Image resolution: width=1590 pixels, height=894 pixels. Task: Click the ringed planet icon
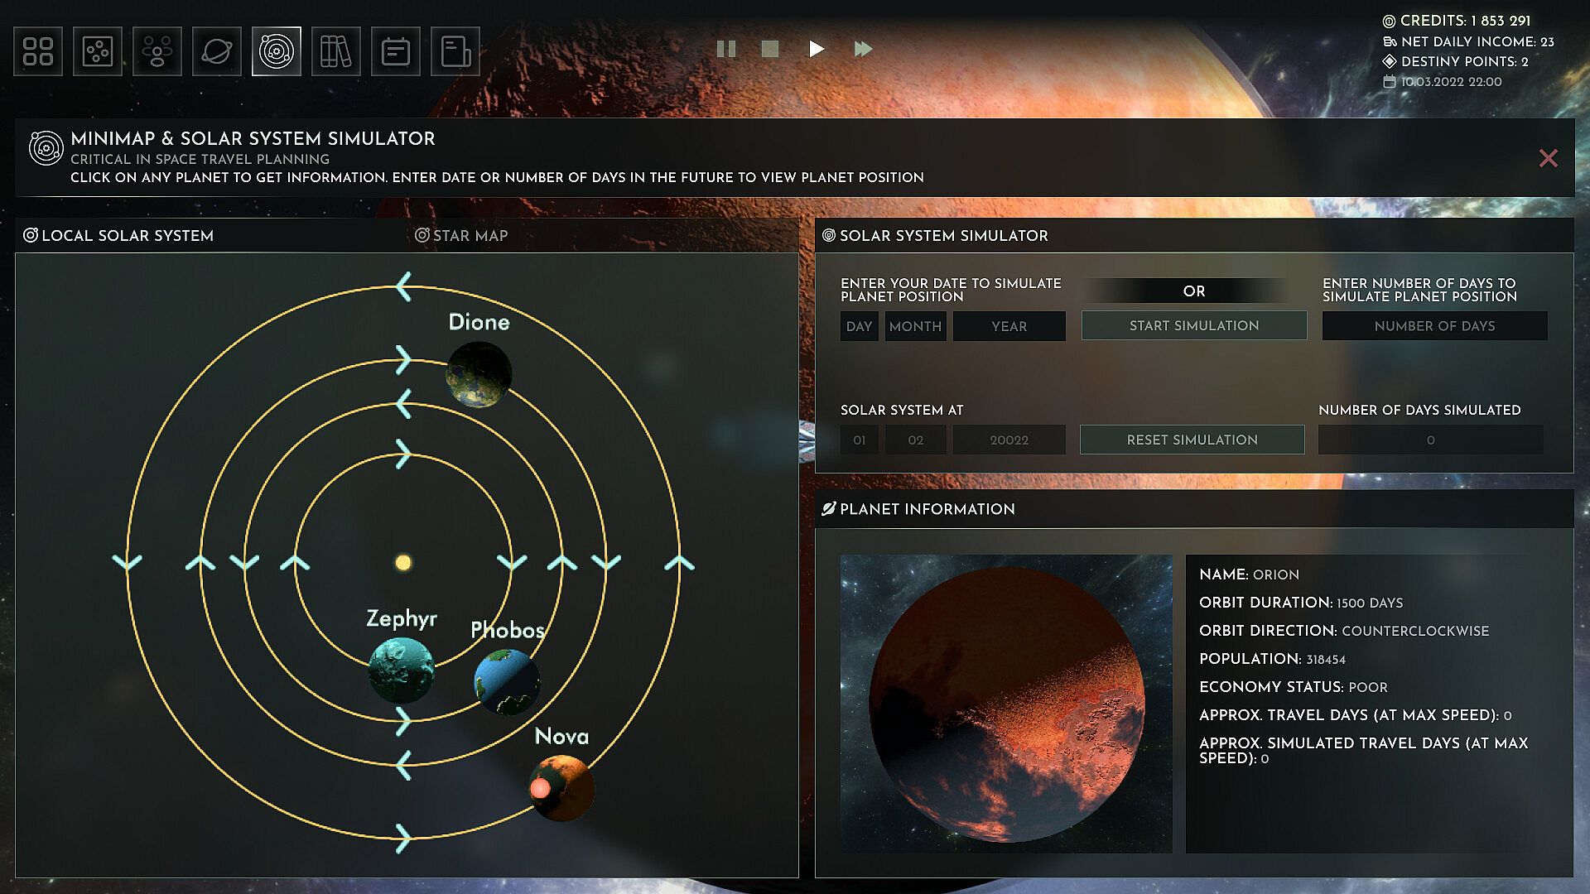(x=217, y=51)
